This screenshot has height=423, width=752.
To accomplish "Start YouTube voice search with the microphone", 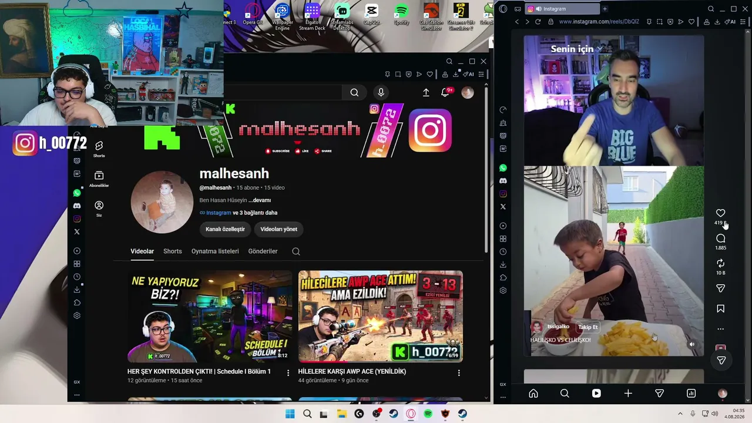I will pyautogui.click(x=381, y=92).
